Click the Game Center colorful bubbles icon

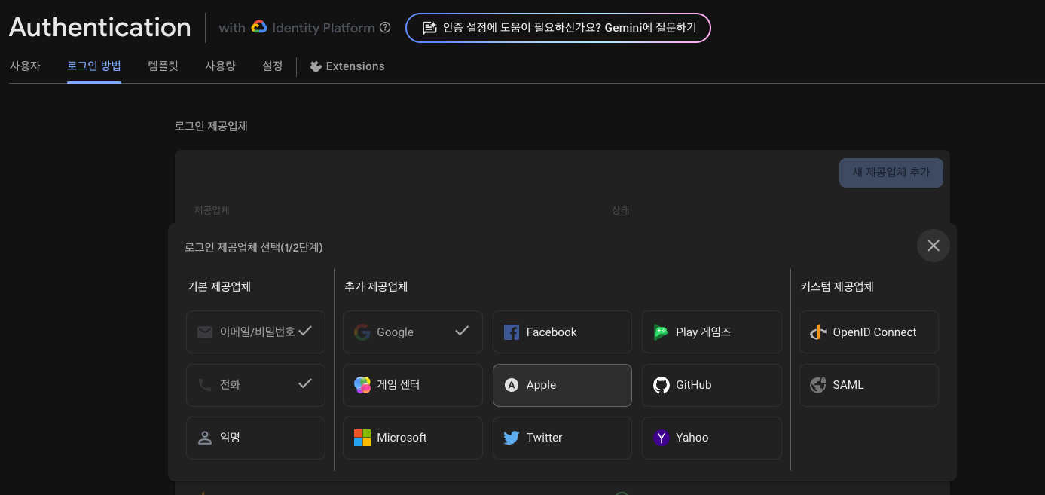362,385
